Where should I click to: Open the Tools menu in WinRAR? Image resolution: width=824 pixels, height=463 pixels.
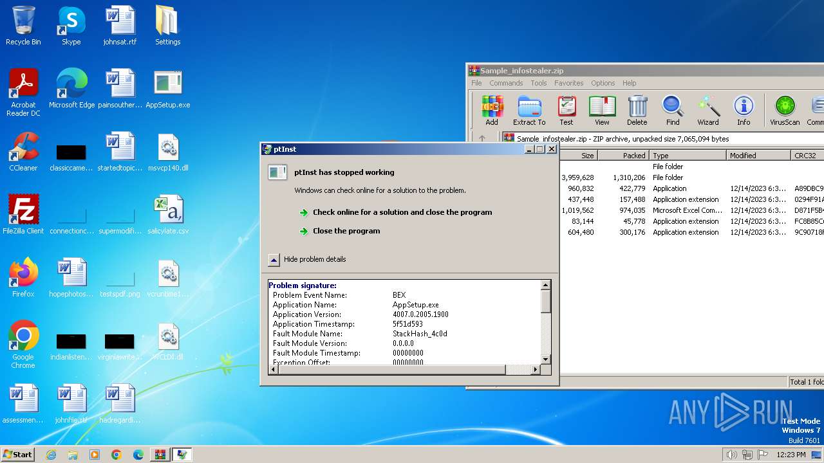tap(539, 83)
